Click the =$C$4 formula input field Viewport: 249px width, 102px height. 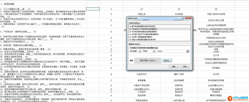coord(171,51)
